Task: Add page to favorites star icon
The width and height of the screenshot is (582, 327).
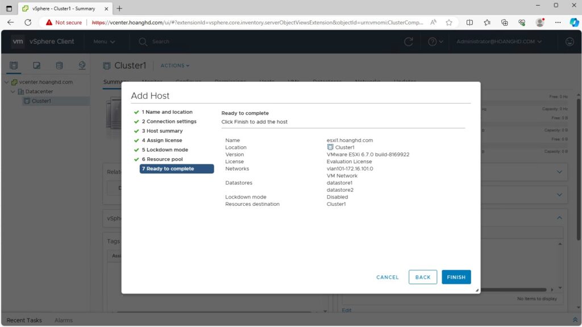Action: click(x=449, y=22)
